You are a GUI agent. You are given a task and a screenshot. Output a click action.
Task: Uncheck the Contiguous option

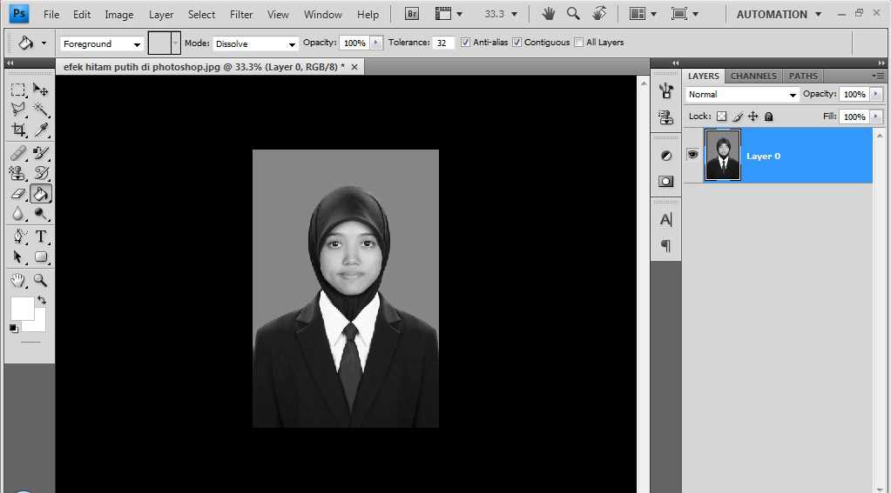[x=517, y=43]
